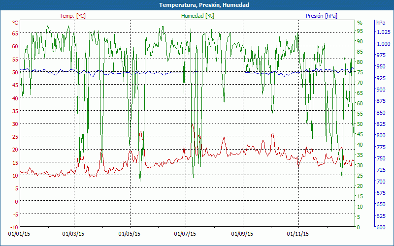394x246 pixels.
Task: Click '0' on the red temperature axis
Action: (x=17, y=202)
